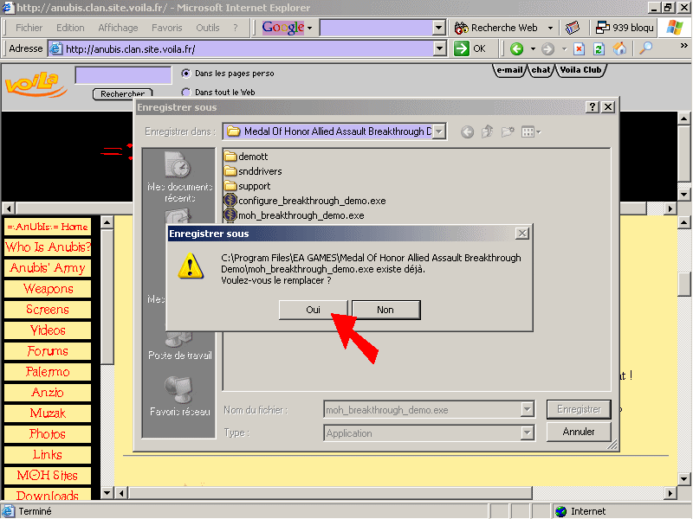Open the Google search box dropdown
This screenshot has height=519, width=693.
[438, 28]
